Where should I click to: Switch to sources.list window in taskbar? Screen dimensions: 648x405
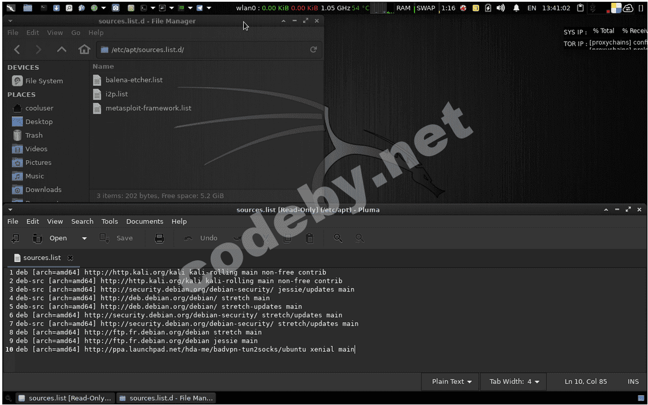pos(65,398)
